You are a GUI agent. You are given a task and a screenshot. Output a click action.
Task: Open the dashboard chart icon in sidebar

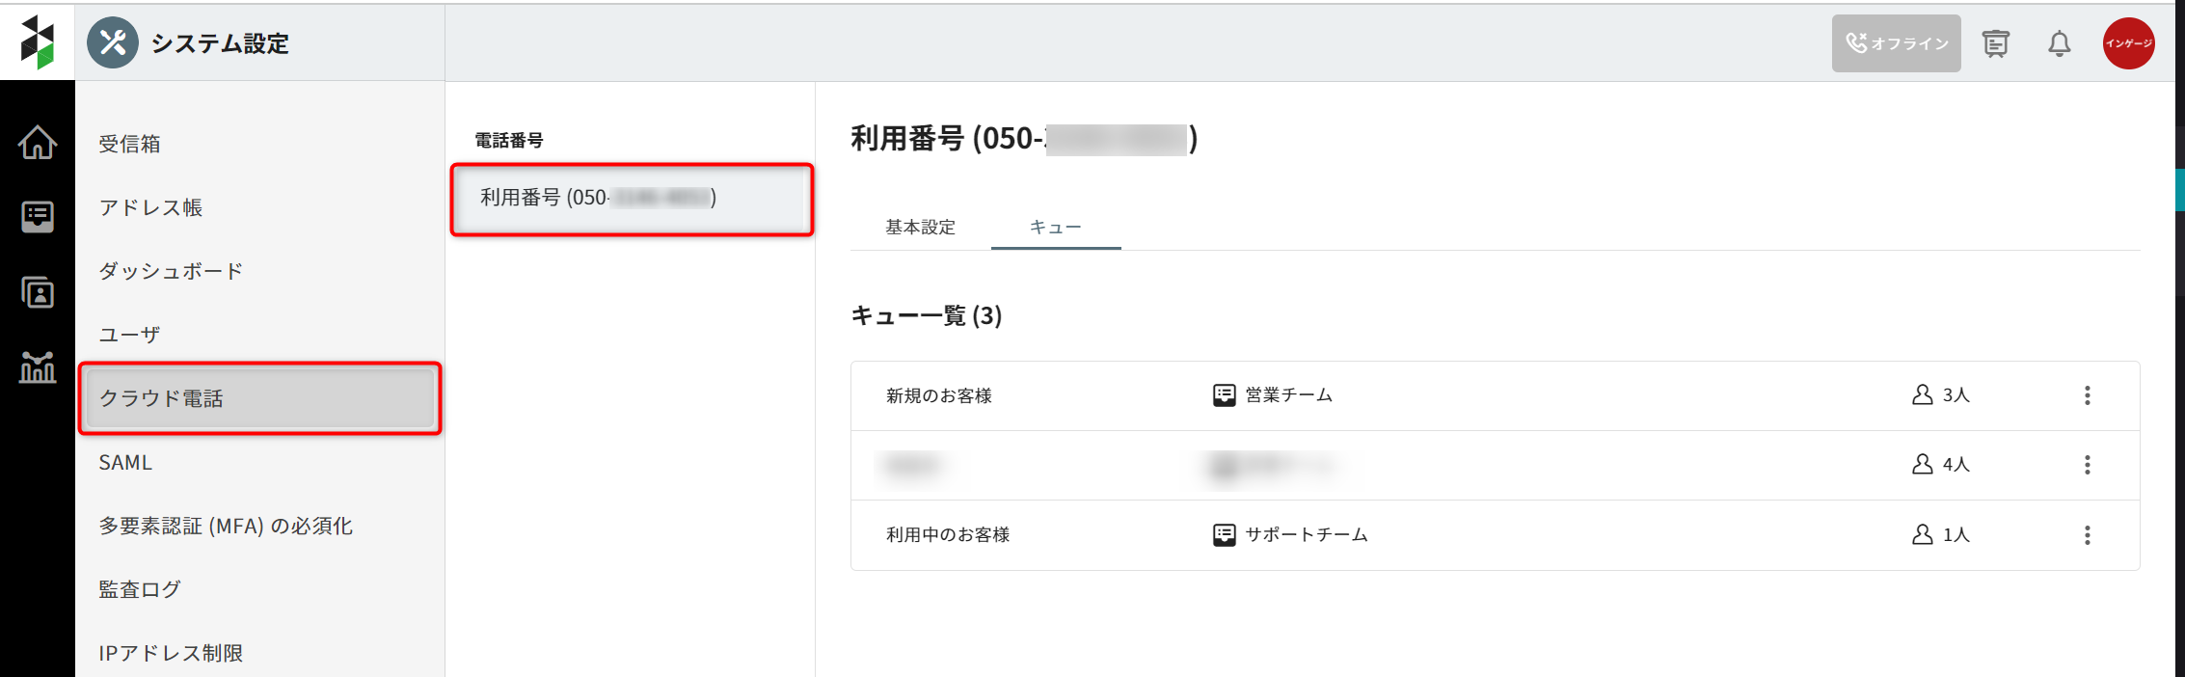coord(38,367)
